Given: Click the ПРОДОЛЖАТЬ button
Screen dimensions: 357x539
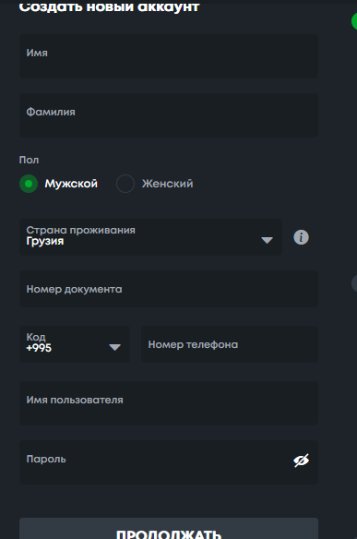Looking at the screenshot, I should [x=169, y=529].
